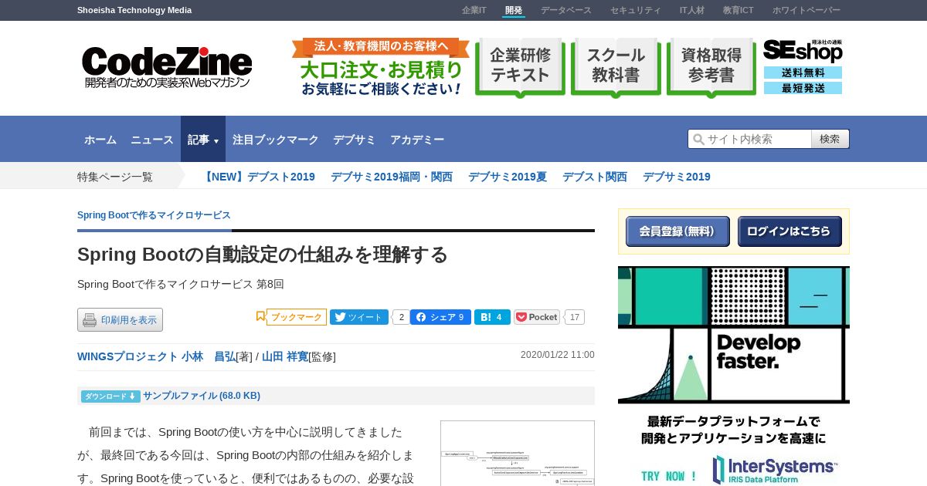The image size is (927, 486).
Task: Click Pocket count 17
Action: [575, 317]
